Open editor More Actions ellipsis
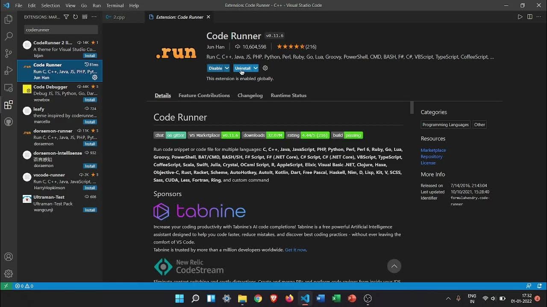This screenshot has width=547, height=307. [x=539, y=17]
